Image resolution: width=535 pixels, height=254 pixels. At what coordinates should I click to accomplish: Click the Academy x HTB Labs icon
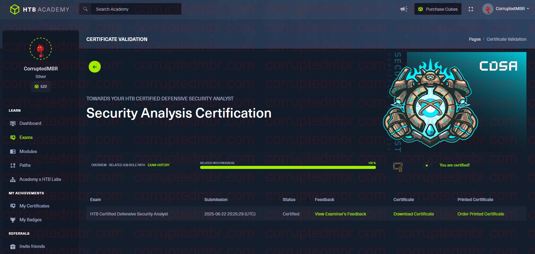(x=13, y=179)
